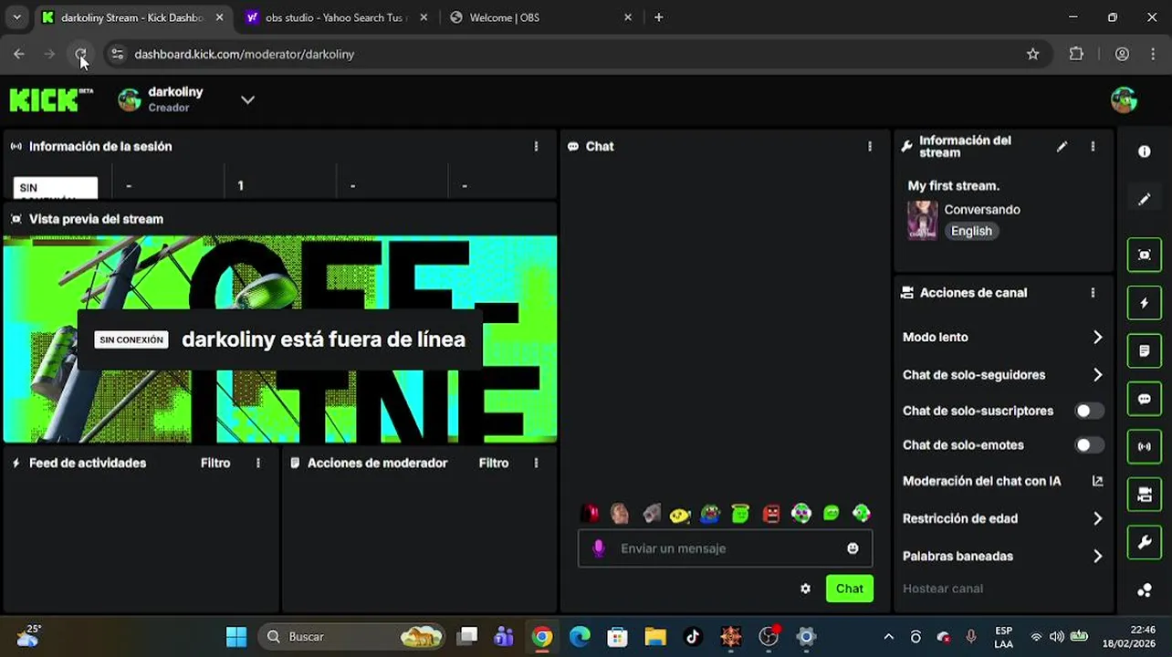Click Filtro in Acciones de moderador
The width and height of the screenshot is (1172, 657).
pos(494,464)
